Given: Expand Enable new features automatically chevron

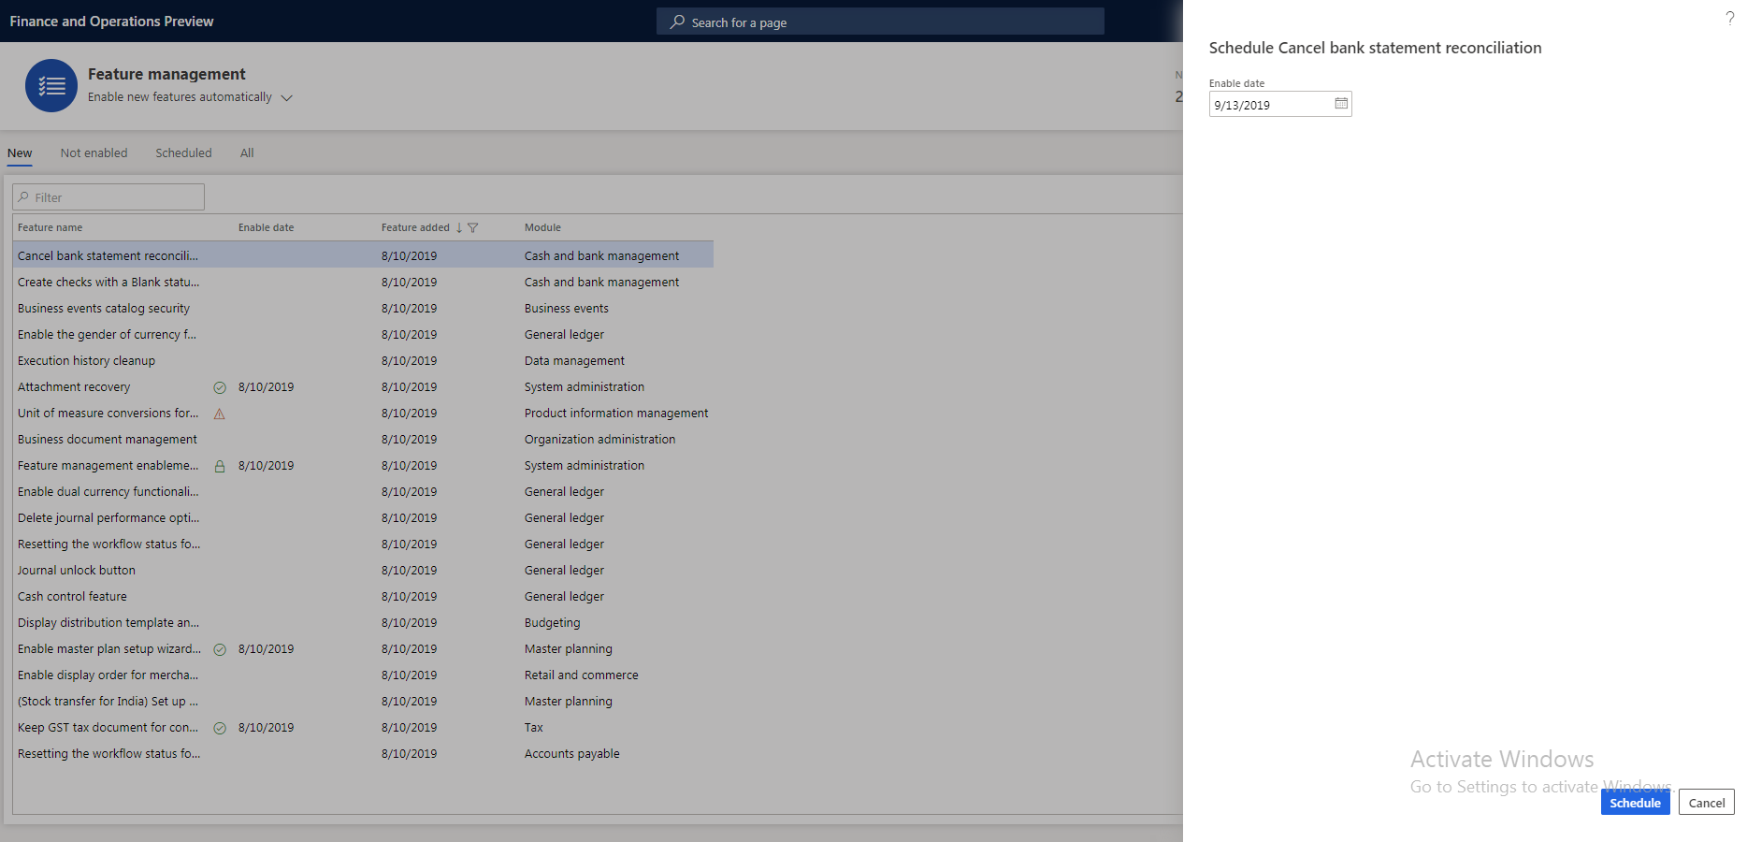Looking at the screenshot, I should click(286, 96).
